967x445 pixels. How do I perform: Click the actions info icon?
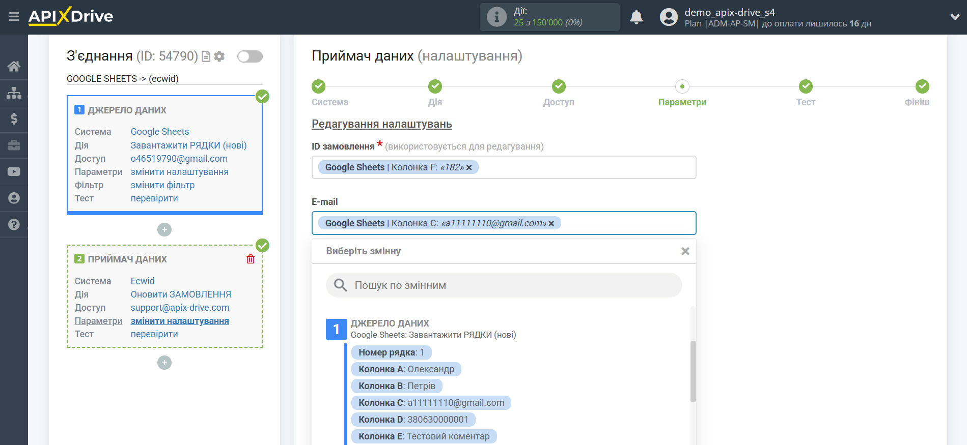[496, 17]
